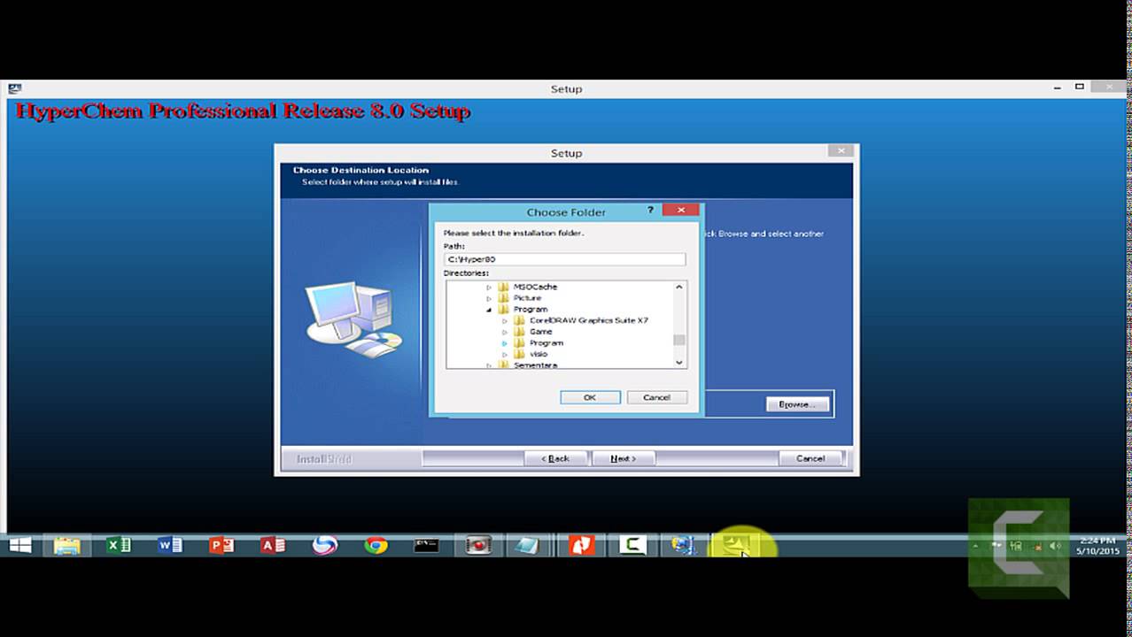The image size is (1132, 637).
Task: Click the Next > button in Setup
Action: pyautogui.click(x=623, y=458)
